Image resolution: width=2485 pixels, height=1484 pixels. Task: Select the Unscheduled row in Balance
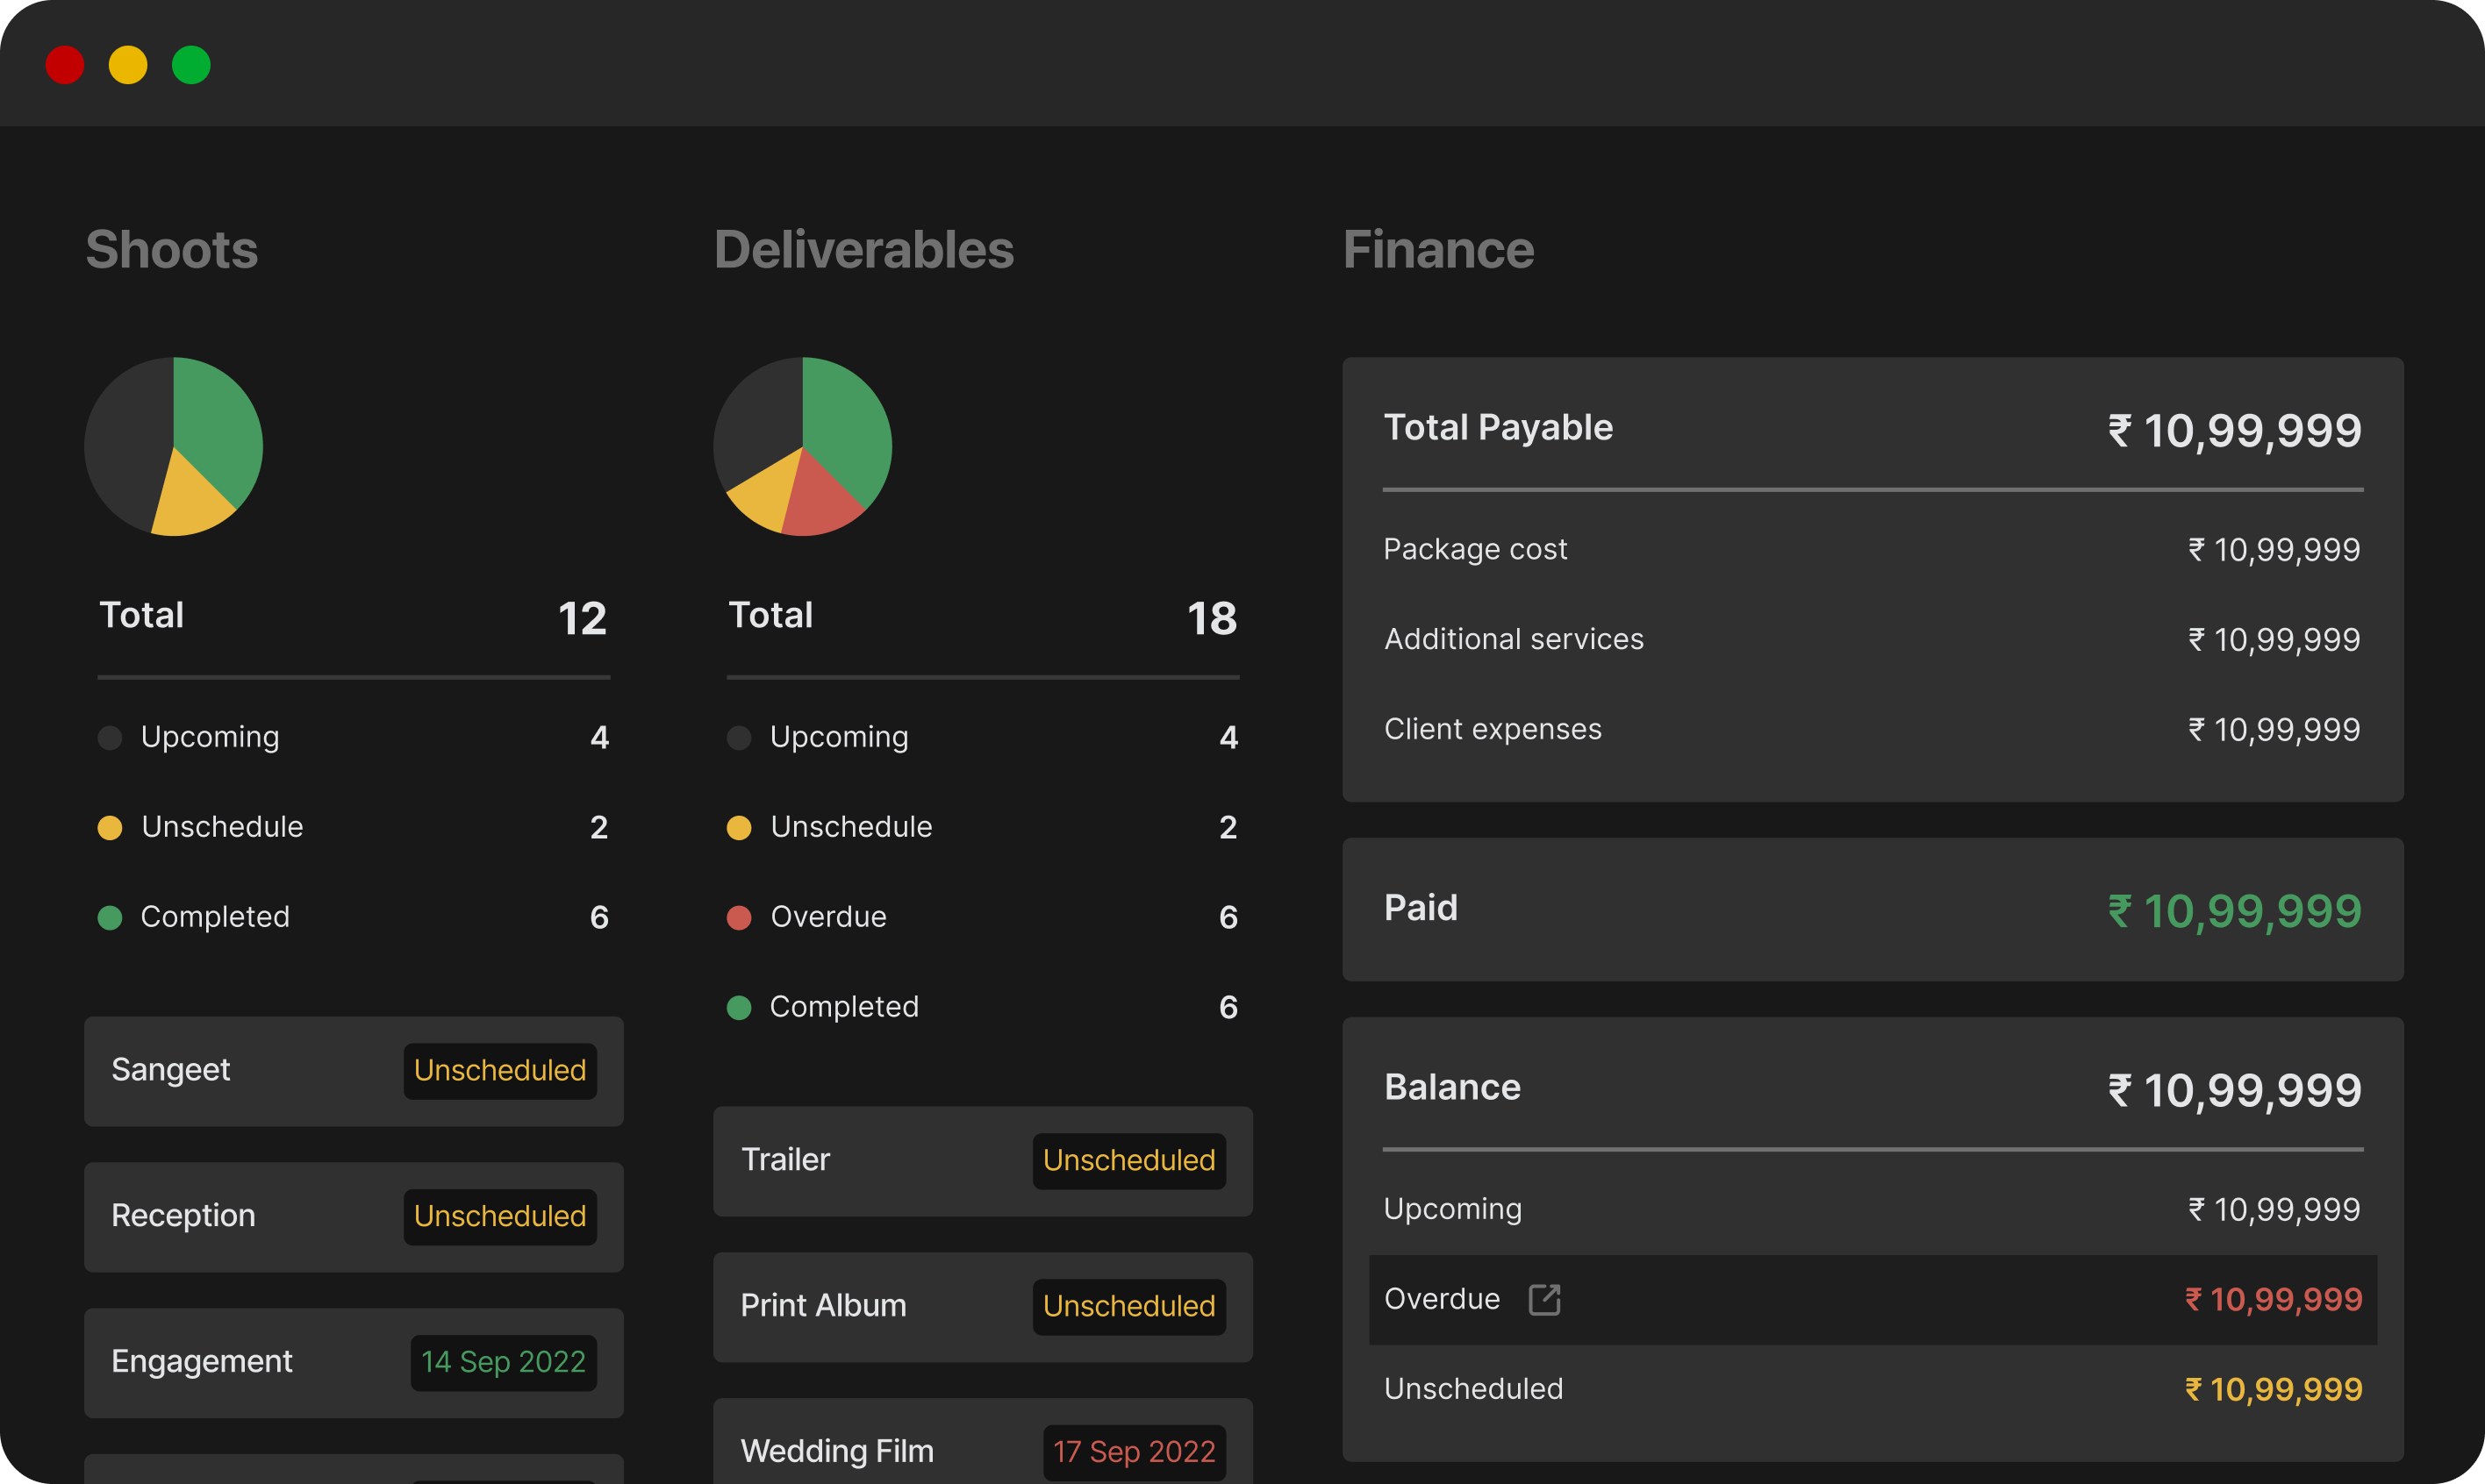coord(1873,1389)
